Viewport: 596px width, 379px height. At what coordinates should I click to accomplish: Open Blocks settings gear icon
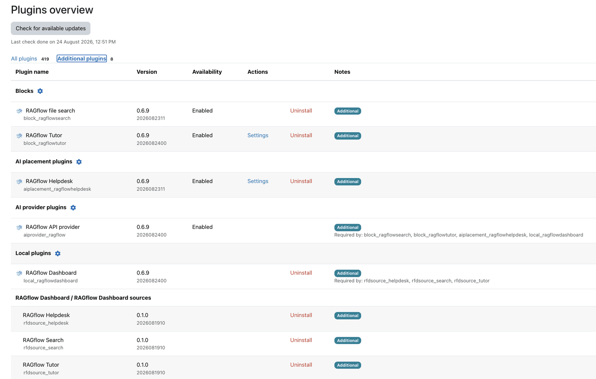40,91
